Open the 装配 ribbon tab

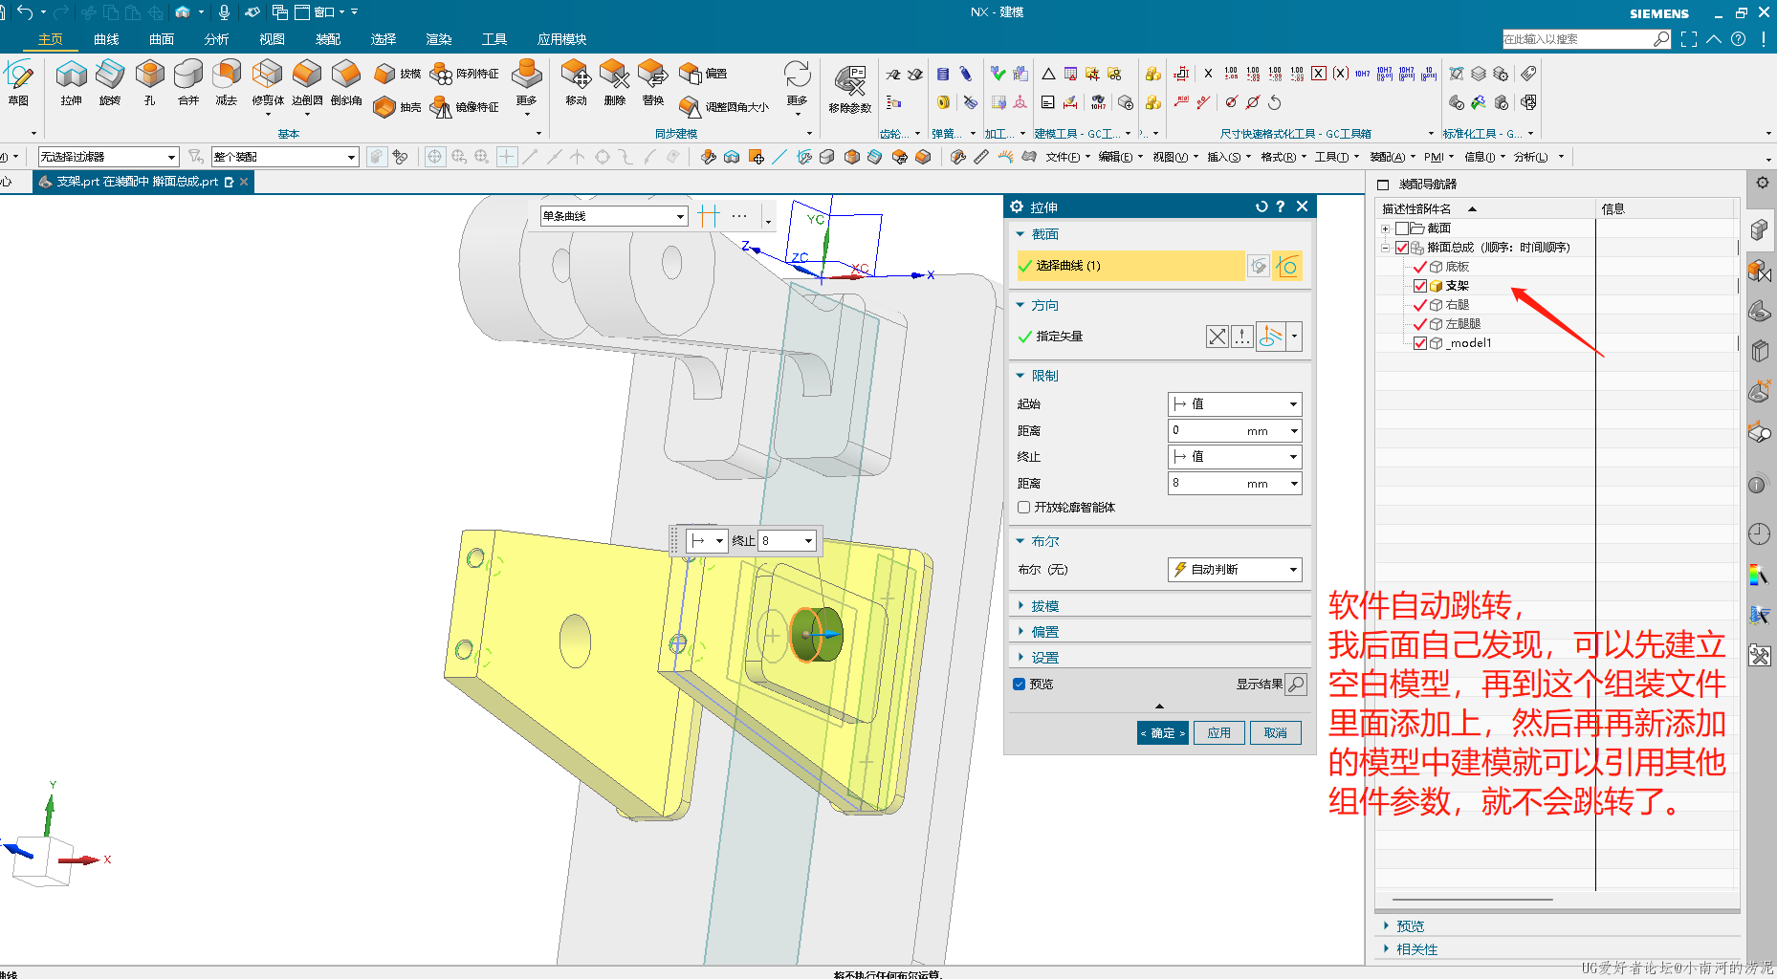pyautogui.click(x=328, y=39)
